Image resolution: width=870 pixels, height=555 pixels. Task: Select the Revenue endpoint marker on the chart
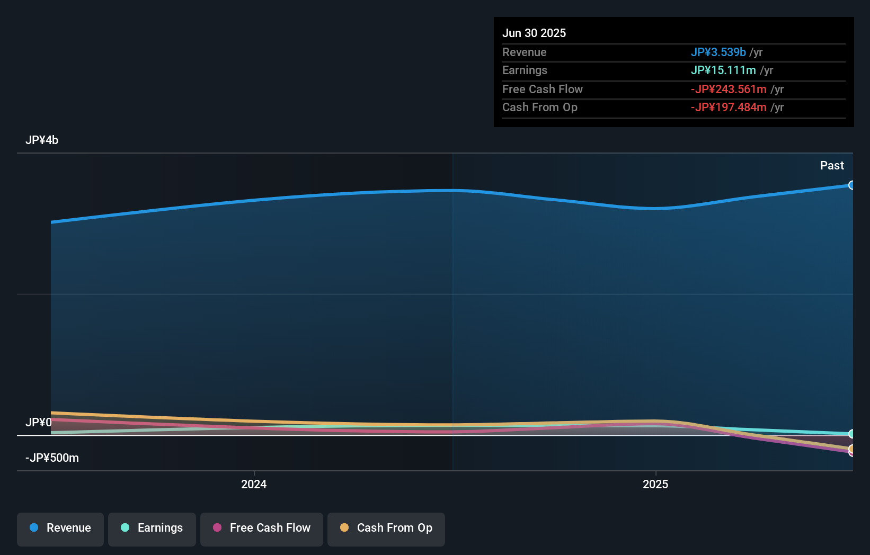851,185
